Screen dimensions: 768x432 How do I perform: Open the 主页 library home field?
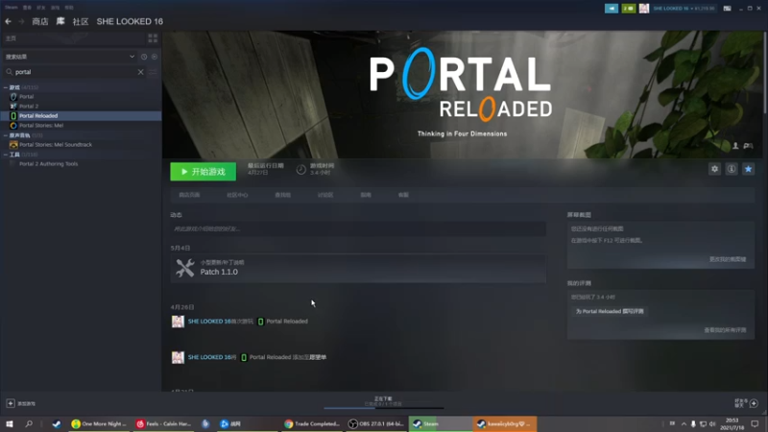[x=73, y=38]
